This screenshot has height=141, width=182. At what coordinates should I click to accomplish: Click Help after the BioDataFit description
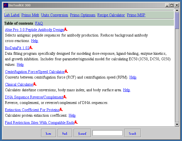click(20, 64)
